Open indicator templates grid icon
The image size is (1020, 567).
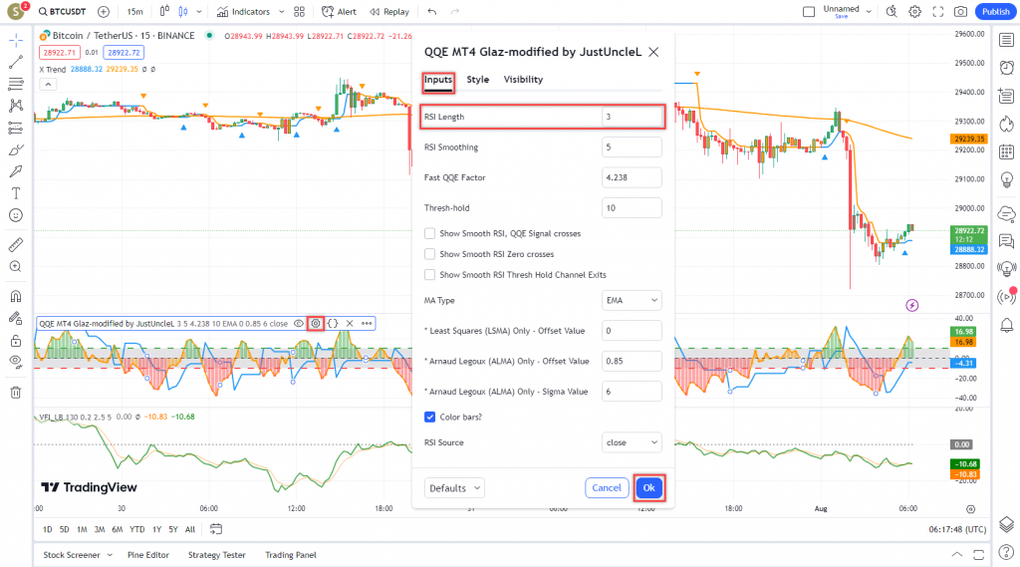299,12
